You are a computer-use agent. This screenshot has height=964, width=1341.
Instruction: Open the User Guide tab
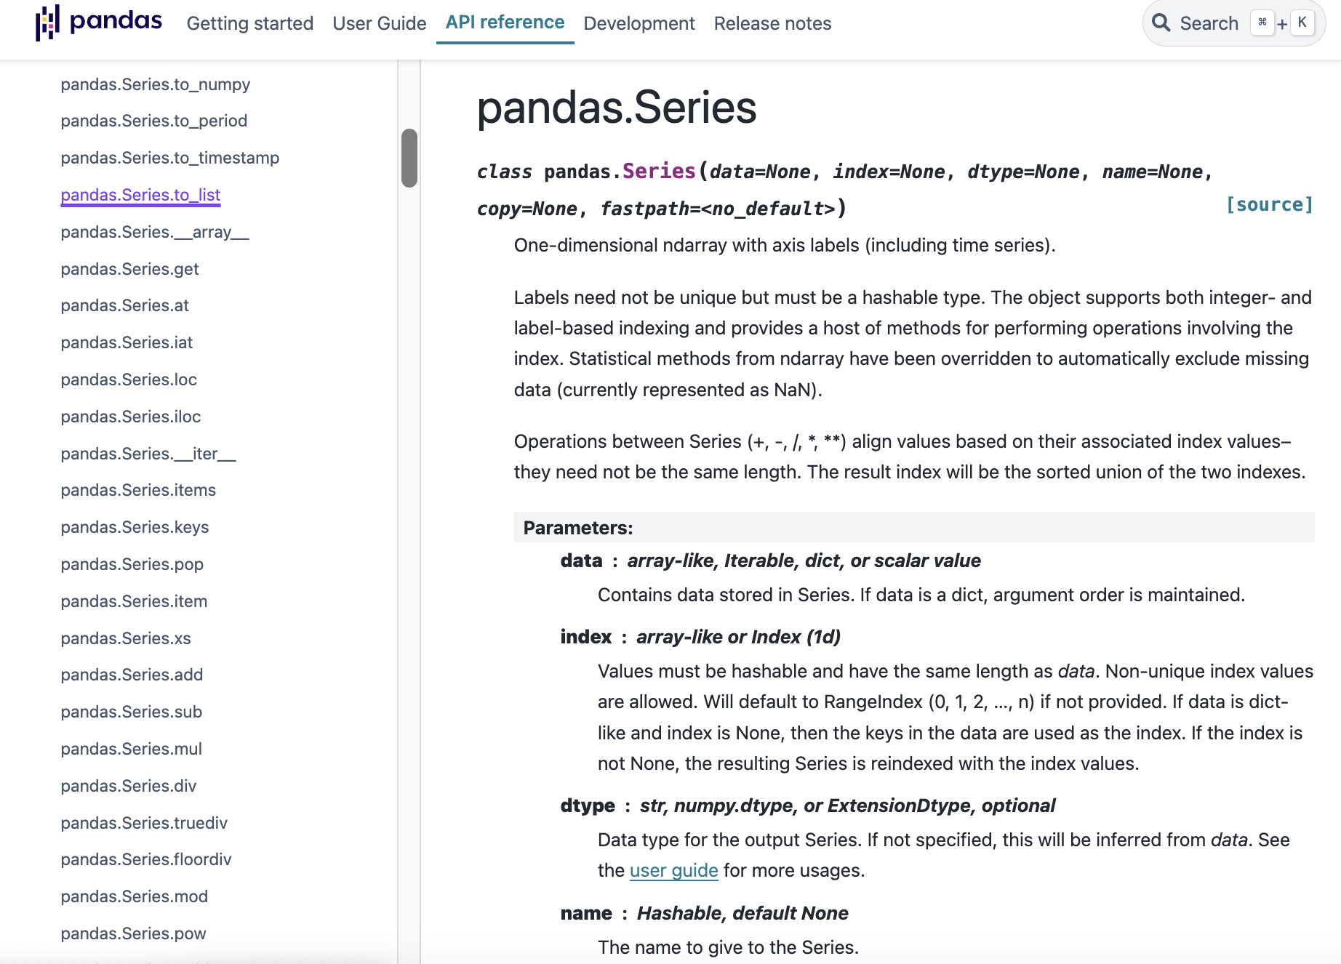click(x=379, y=23)
